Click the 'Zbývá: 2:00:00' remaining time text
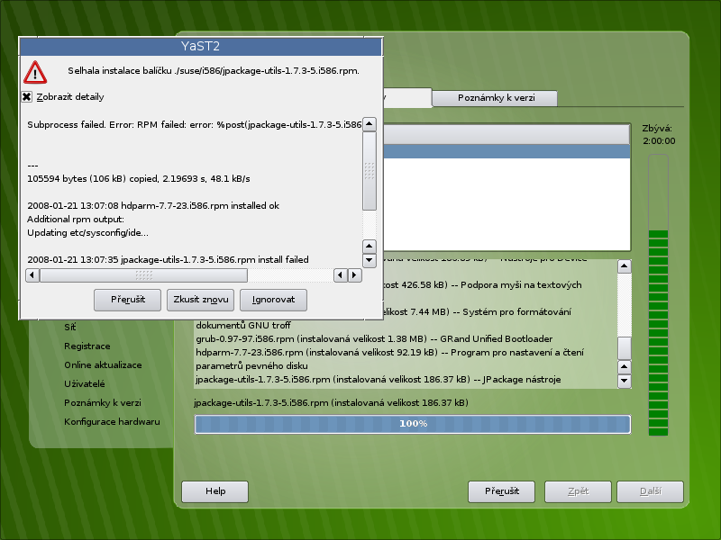This screenshot has height=540, width=721. [x=659, y=135]
